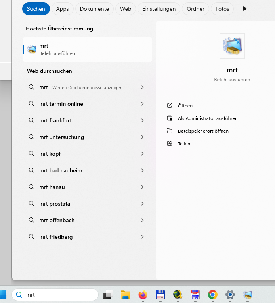Click the taskbar search field containing mrt
Image resolution: width=275 pixels, height=303 pixels.
55,295
